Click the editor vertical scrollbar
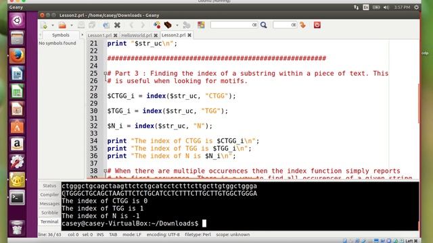Screen dimensions: 433x243 coord(418,103)
